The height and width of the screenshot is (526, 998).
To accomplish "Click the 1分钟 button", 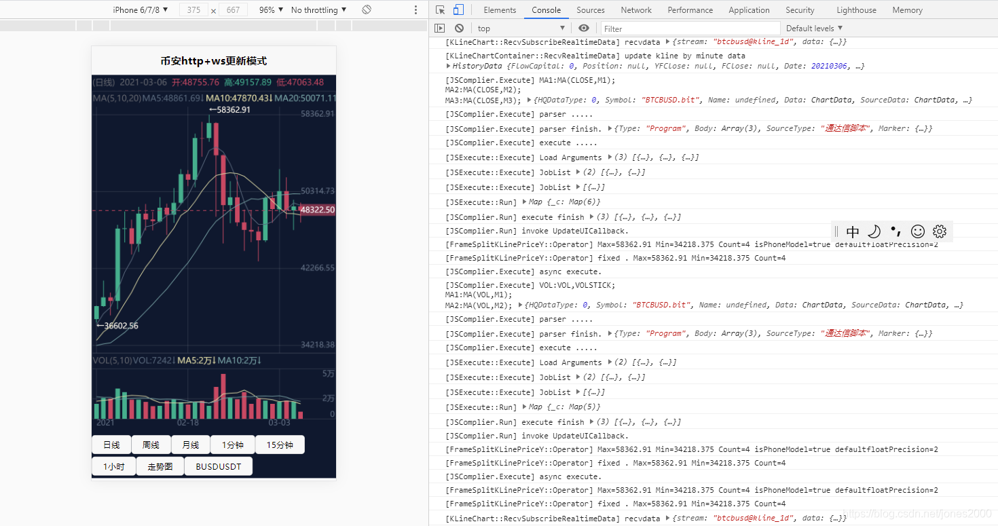I will click(x=232, y=445).
